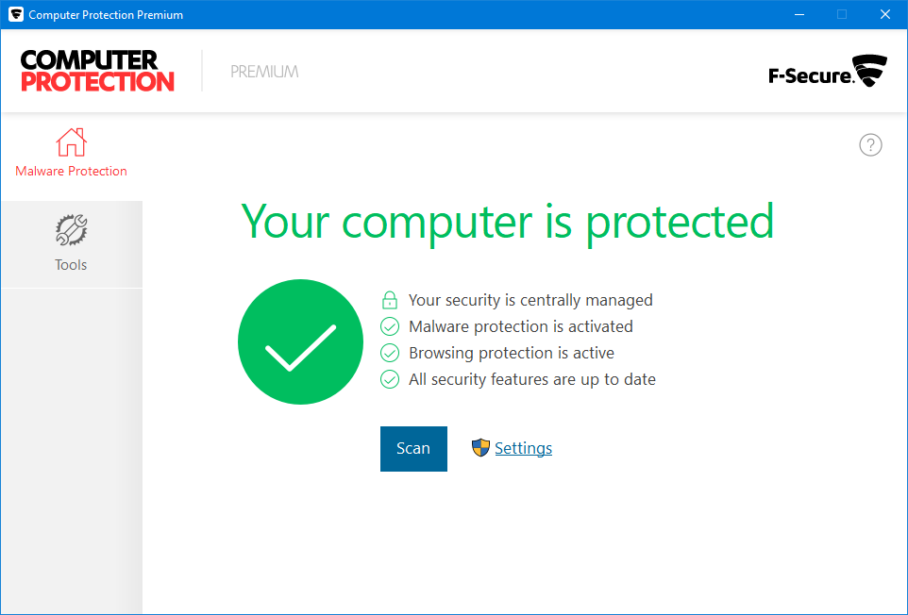
Task: Click the app icon in title bar
Action: pyautogui.click(x=15, y=14)
